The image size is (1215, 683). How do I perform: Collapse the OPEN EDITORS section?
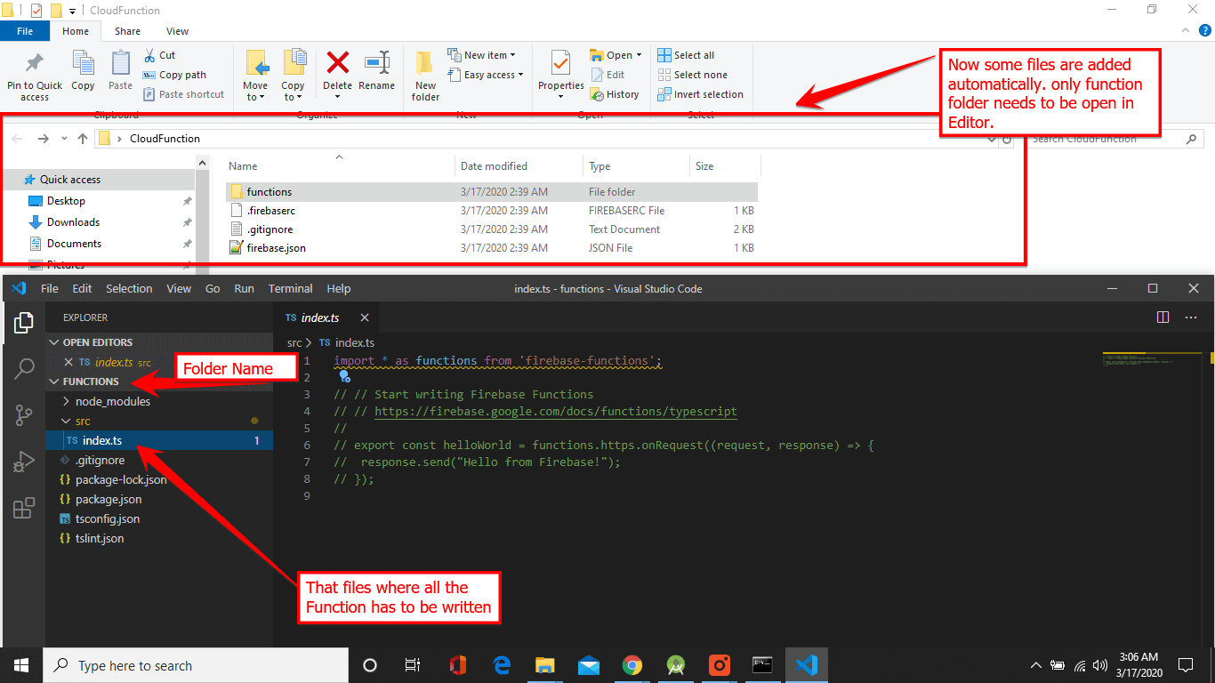point(54,342)
